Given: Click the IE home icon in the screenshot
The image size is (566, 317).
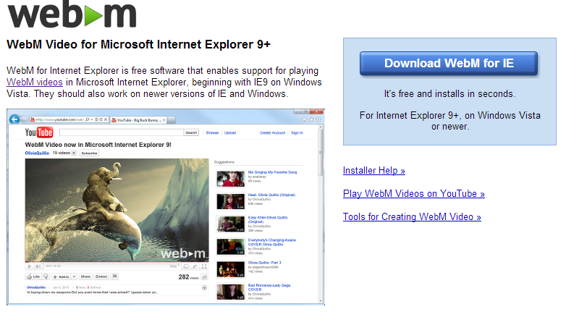Looking at the screenshot, I should (304, 119).
